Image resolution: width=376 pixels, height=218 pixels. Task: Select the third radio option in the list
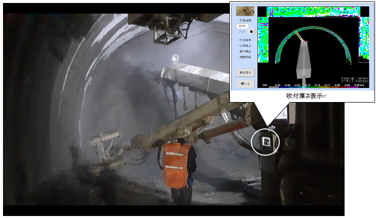[244, 51]
